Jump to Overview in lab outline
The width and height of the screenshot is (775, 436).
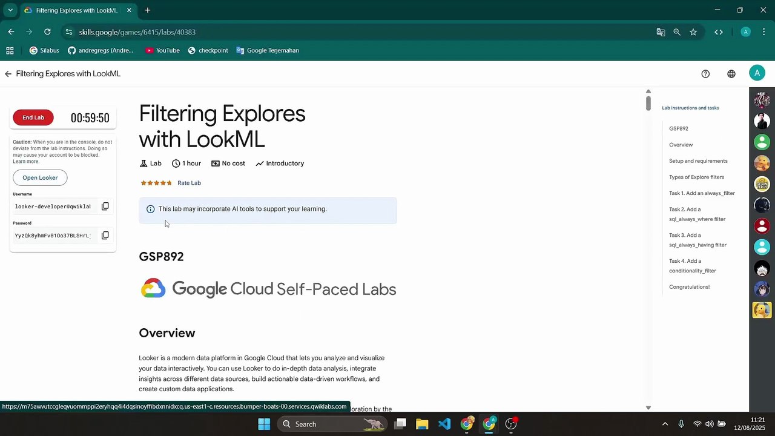[681, 145]
